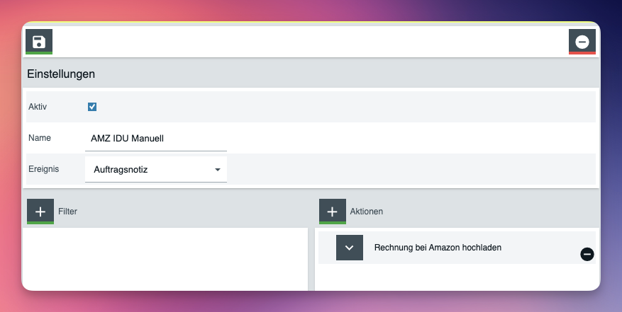Click the Ereignis label text
The image size is (622, 312).
43,170
